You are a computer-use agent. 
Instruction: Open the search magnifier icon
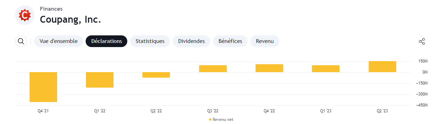click(x=21, y=41)
